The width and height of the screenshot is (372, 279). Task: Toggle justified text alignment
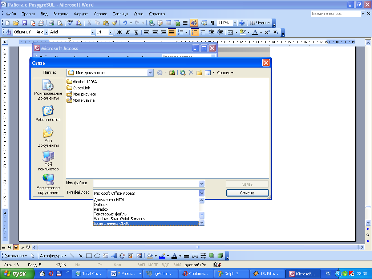point(172,32)
